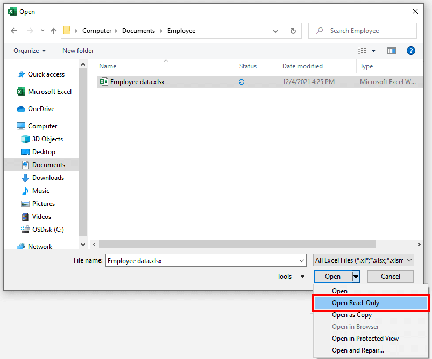Open the Help question mark icon
This screenshot has height=359, width=432.
coord(410,50)
